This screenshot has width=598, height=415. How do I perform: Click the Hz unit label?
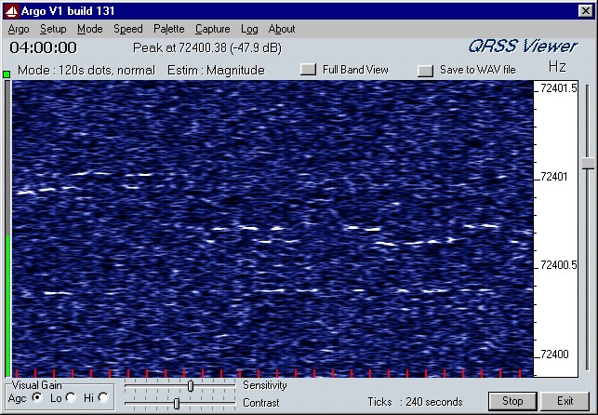coord(557,67)
